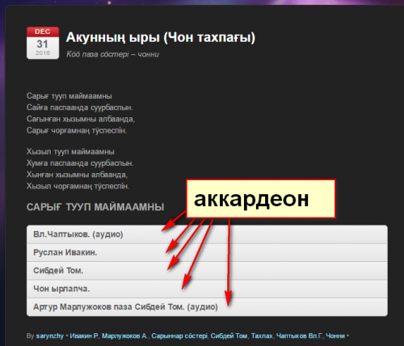
Task: Click lyric line Хызыл тууп маймаамны
Action: (x=70, y=152)
